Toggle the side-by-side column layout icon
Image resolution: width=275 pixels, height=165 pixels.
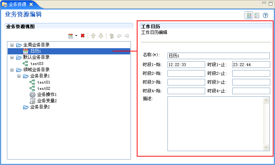point(249,15)
